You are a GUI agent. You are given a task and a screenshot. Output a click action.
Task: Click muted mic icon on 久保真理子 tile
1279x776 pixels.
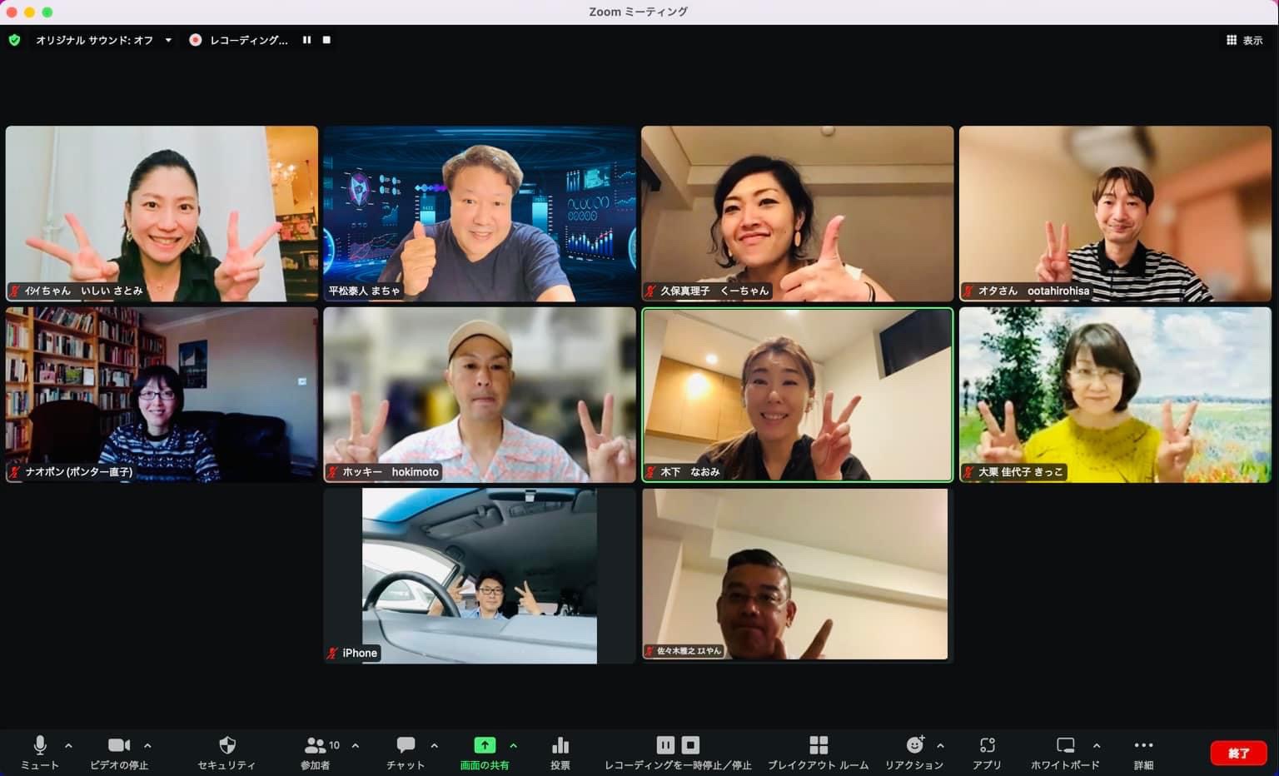pos(650,291)
